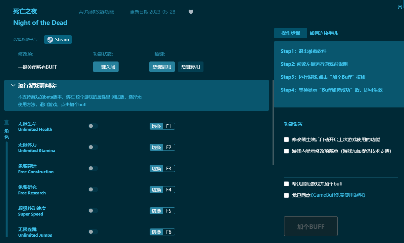Click the Steam logo icon
This screenshot has height=243, width=404.
point(50,40)
